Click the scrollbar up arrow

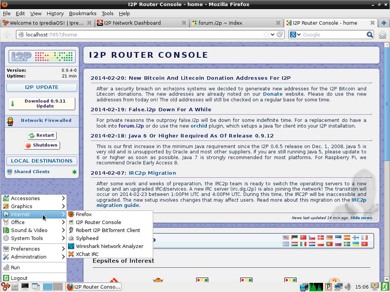pos(387,45)
